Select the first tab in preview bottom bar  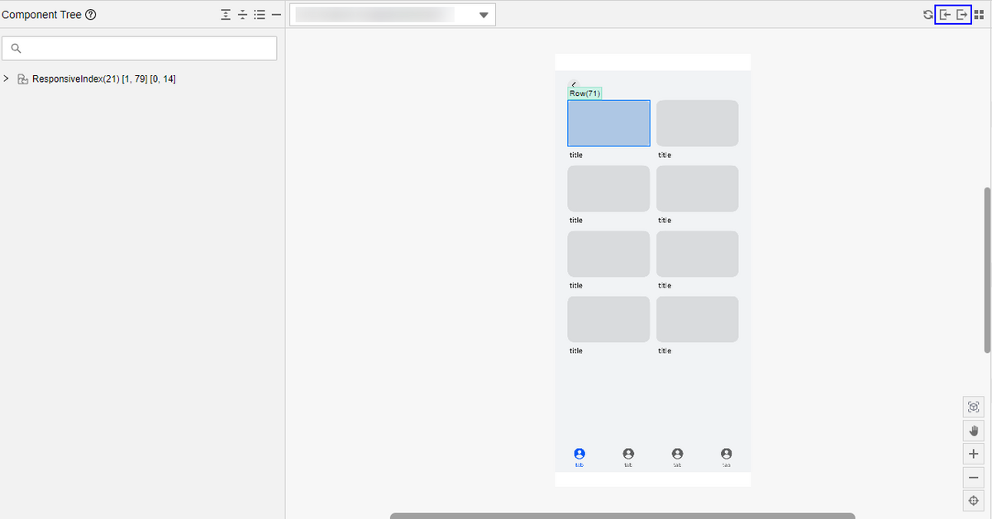(x=579, y=456)
